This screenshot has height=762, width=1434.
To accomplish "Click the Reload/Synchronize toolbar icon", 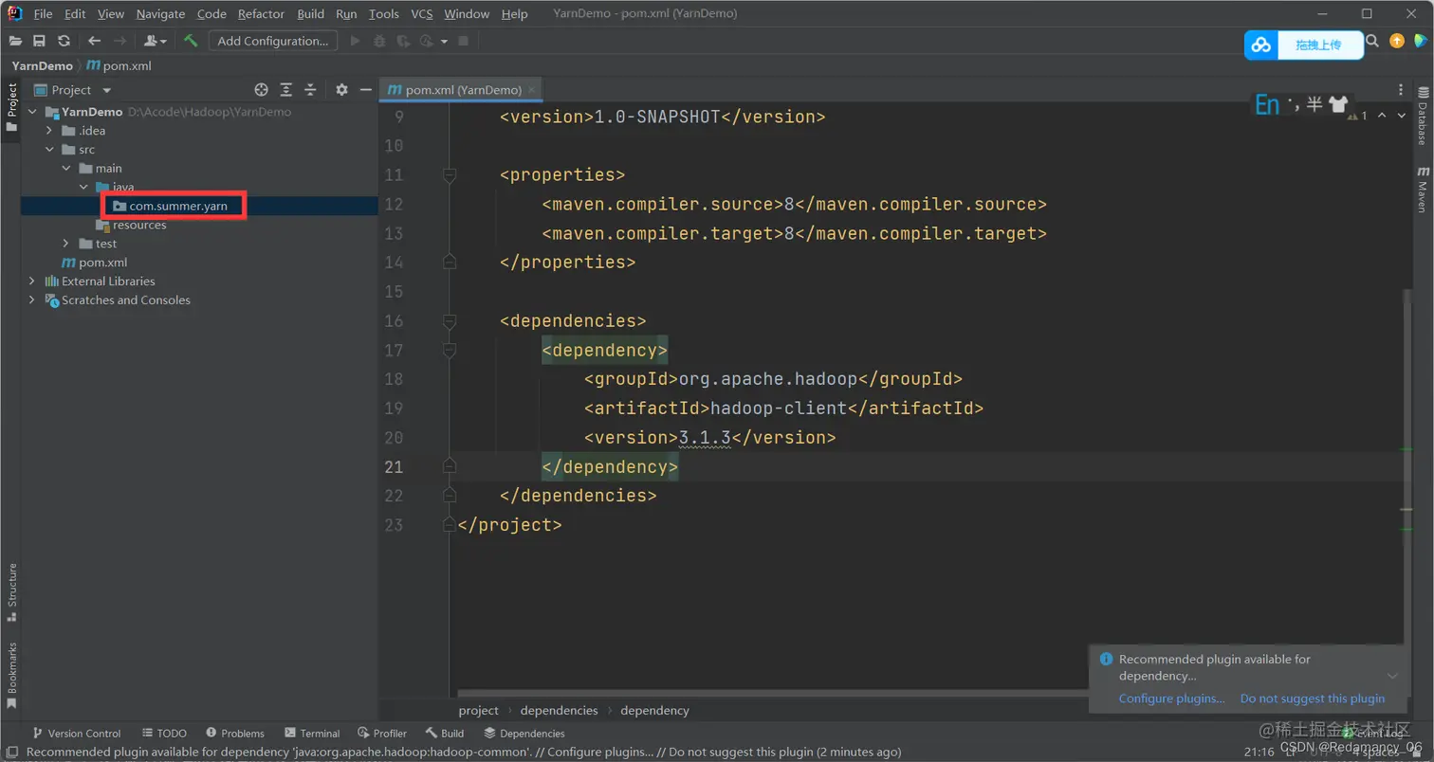I will pyautogui.click(x=64, y=41).
